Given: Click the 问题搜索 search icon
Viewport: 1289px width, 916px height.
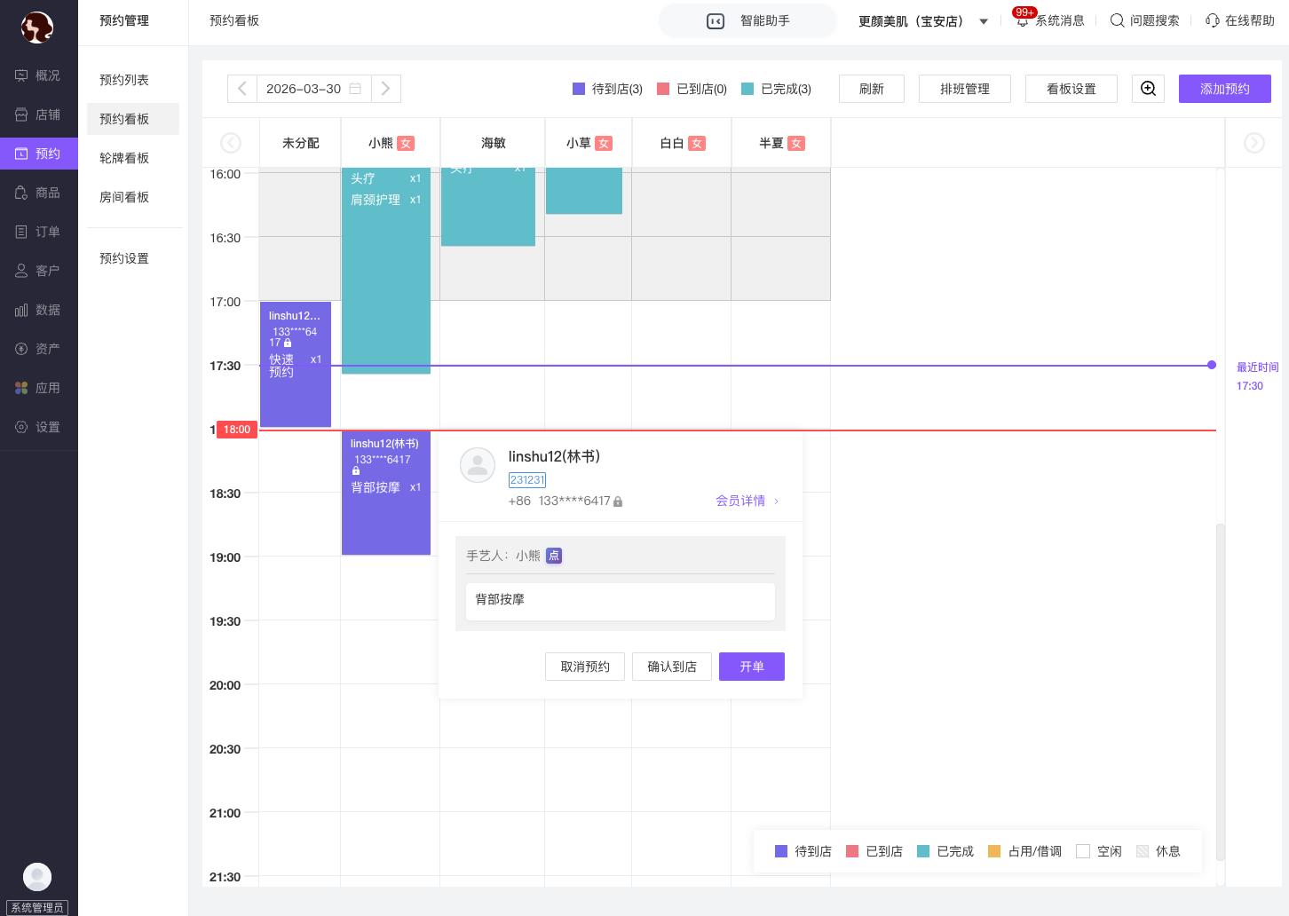Looking at the screenshot, I should click(x=1118, y=20).
